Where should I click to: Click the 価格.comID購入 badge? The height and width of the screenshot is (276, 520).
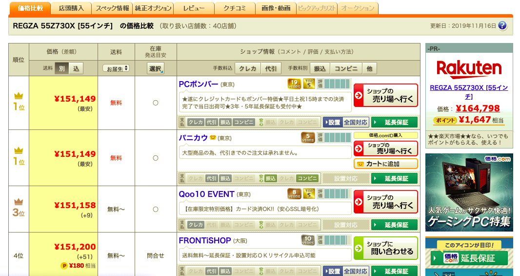(386, 135)
